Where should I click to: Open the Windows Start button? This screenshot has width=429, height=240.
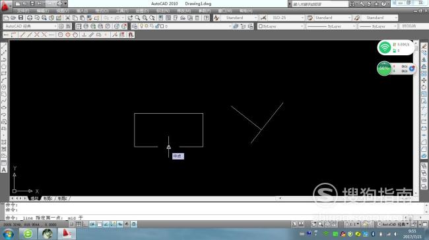coord(8,234)
